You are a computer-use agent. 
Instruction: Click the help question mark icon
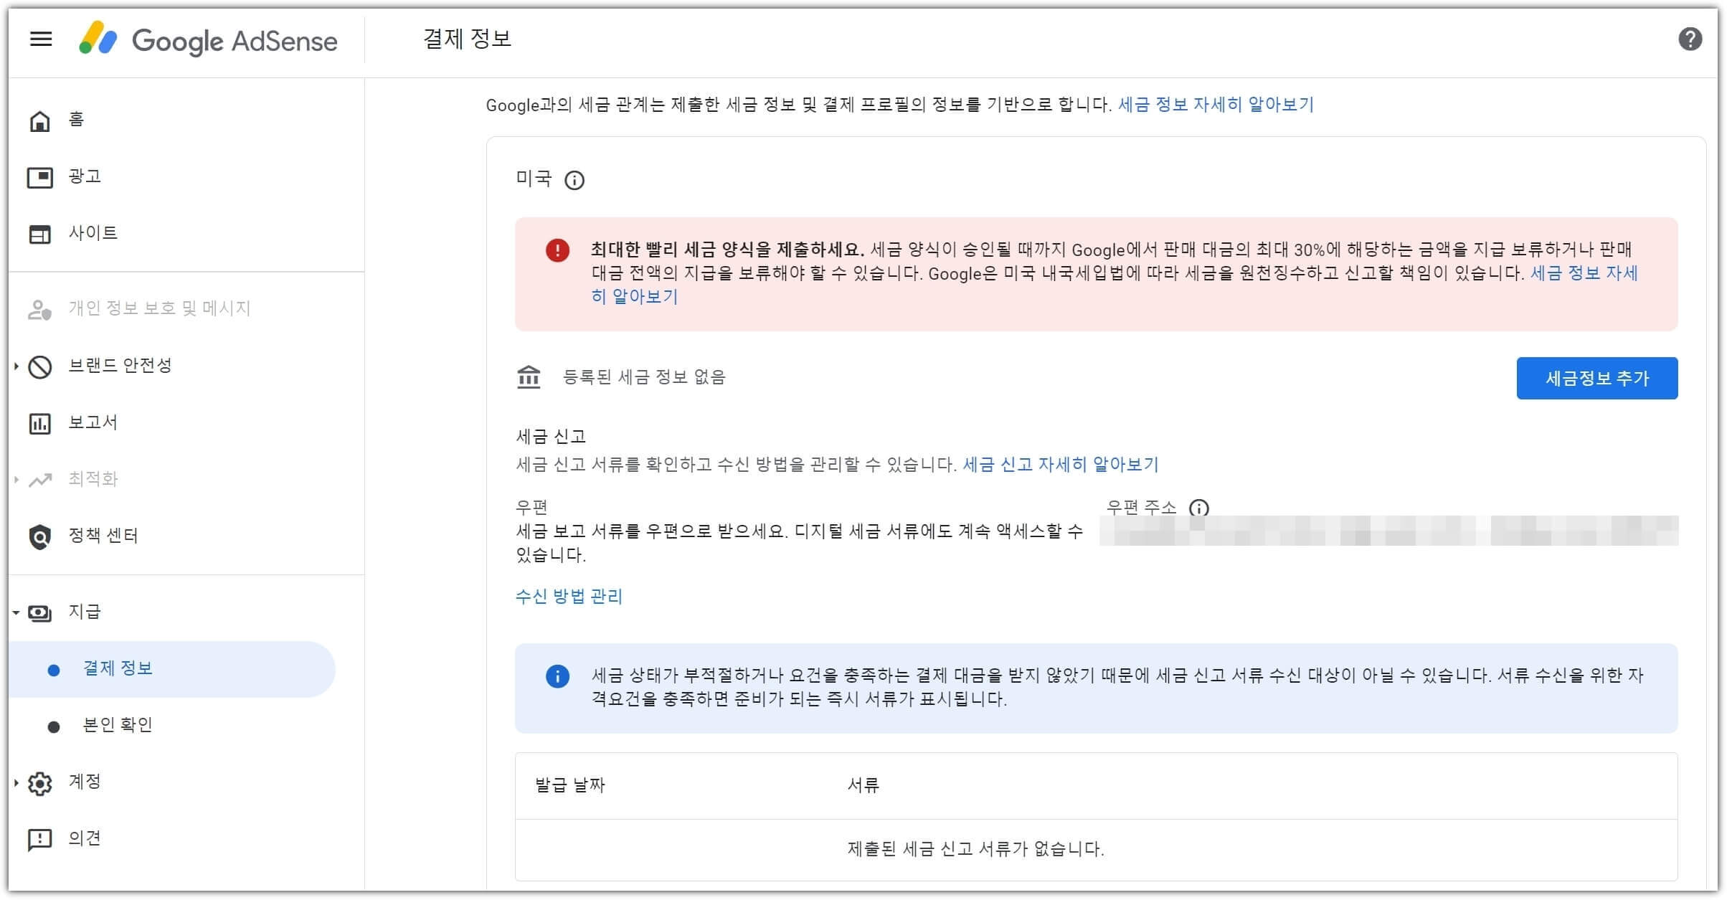(x=1690, y=39)
